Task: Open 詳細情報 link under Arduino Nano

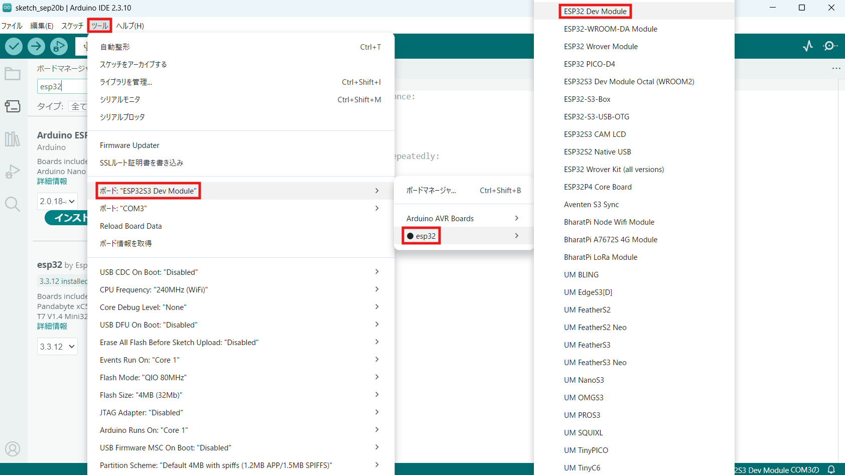Action: [x=52, y=181]
